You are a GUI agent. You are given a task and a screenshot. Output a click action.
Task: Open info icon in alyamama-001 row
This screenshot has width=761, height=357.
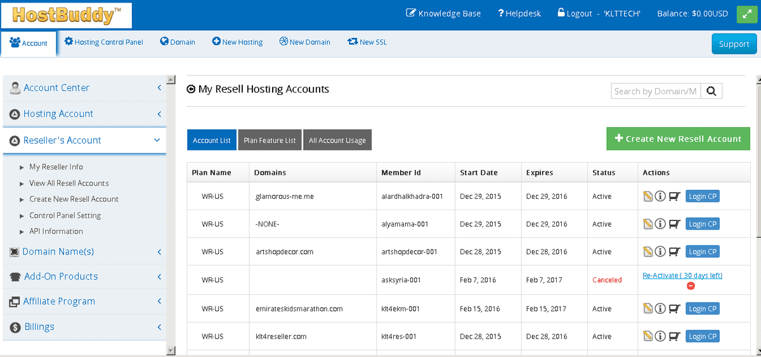(660, 224)
